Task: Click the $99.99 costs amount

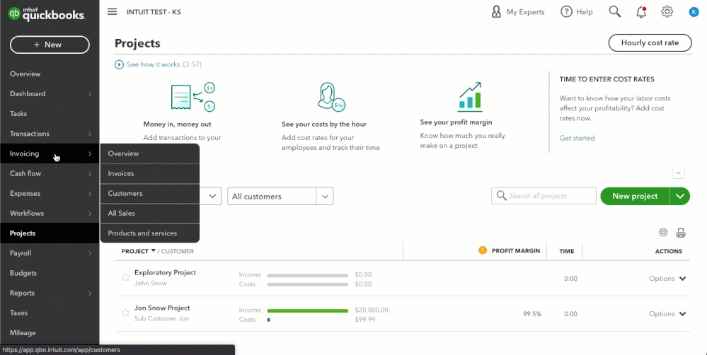Action: pos(364,320)
